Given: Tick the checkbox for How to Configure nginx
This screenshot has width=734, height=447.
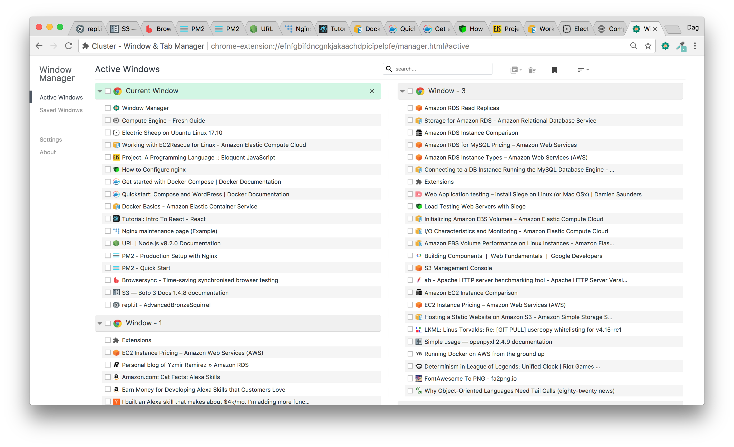Looking at the screenshot, I should (108, 170).
